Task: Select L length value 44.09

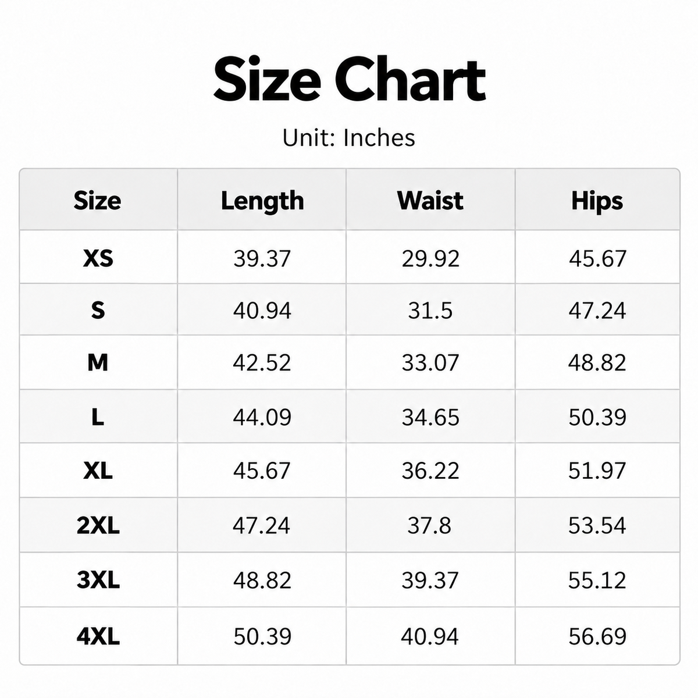Action: coord(262,417)
